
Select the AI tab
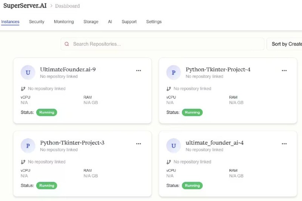[110, 22]
